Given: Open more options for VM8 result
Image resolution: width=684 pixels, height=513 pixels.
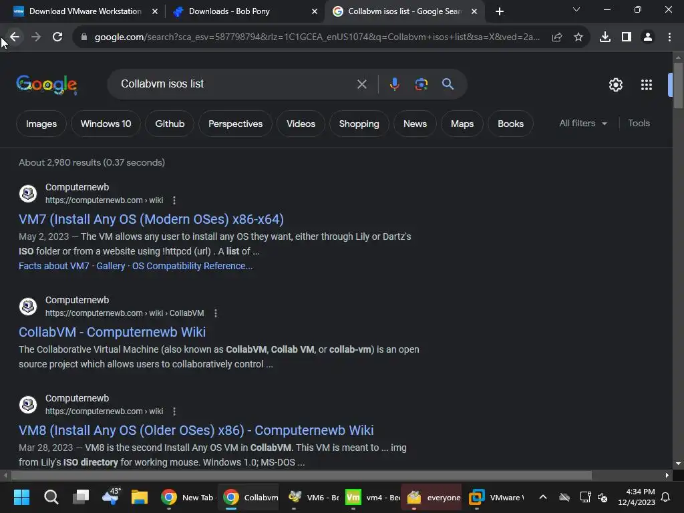Looking at the screenshot, I should click(x=174, y=411).
